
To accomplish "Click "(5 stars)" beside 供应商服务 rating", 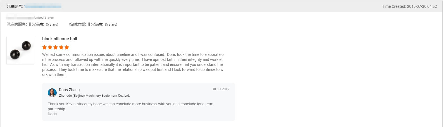I will click(x=52, y=24).
